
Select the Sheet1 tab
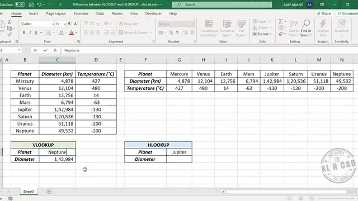[x=29, y=192]
